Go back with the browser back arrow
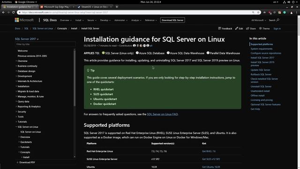 [3, 13]
